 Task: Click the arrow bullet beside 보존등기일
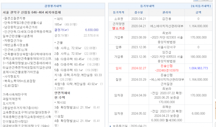110,126
